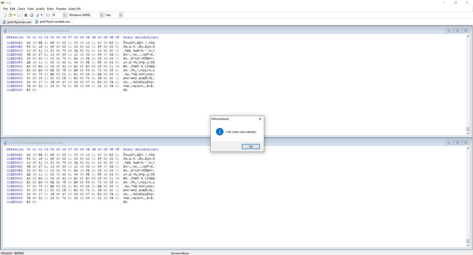Click Offset(h) header in eac.wav window
The height and width of the screenshot is (255, 473).
point(15,149)
